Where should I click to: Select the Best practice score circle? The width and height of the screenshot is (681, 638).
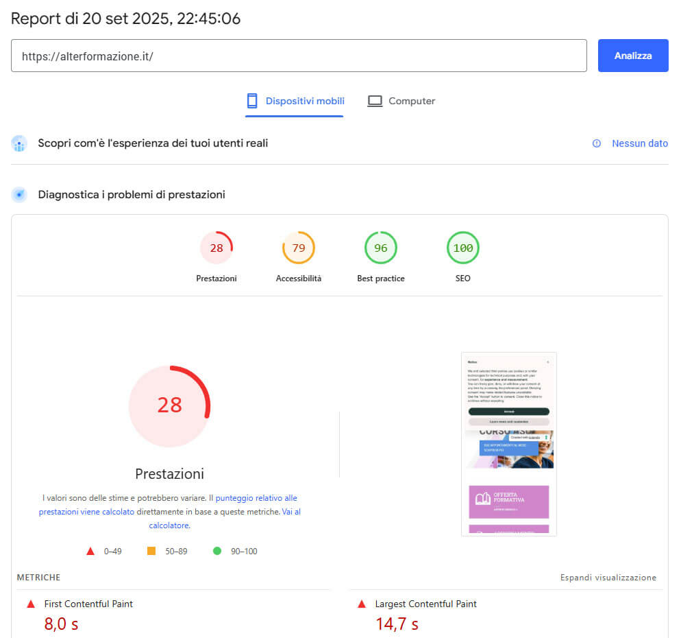381,248
